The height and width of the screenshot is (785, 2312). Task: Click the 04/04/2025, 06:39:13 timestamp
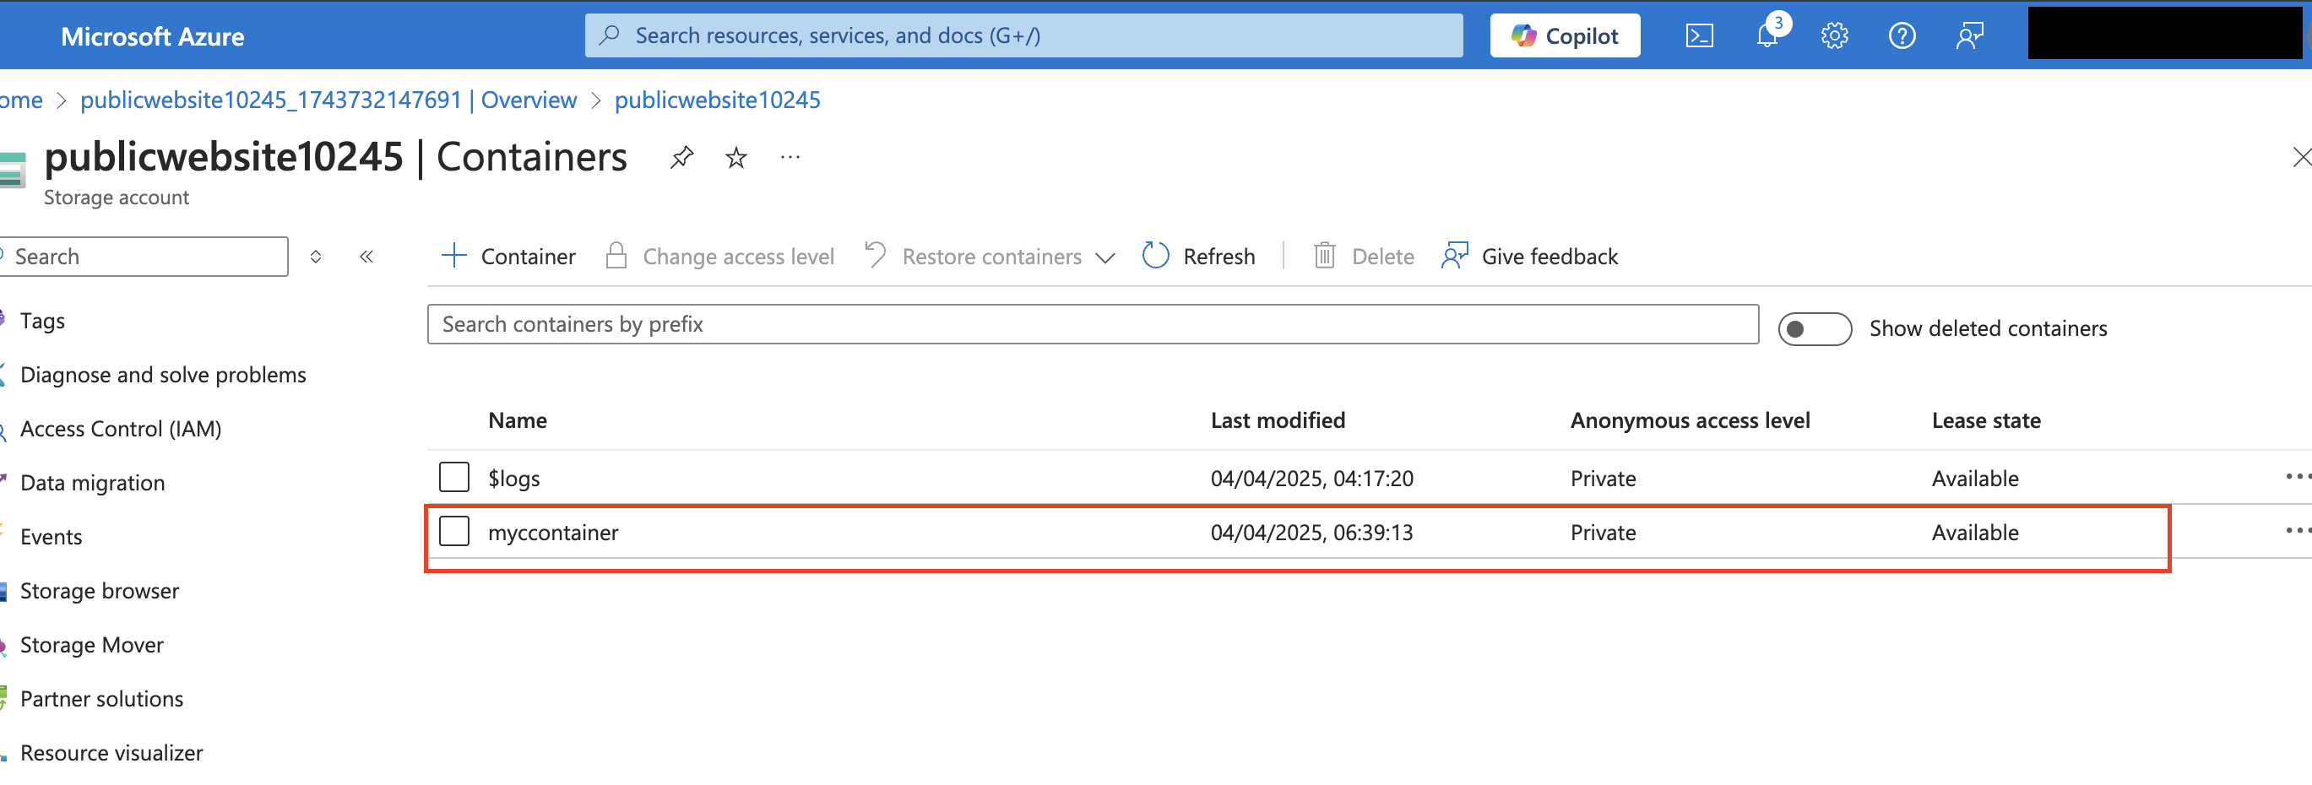click(1311, 533)
